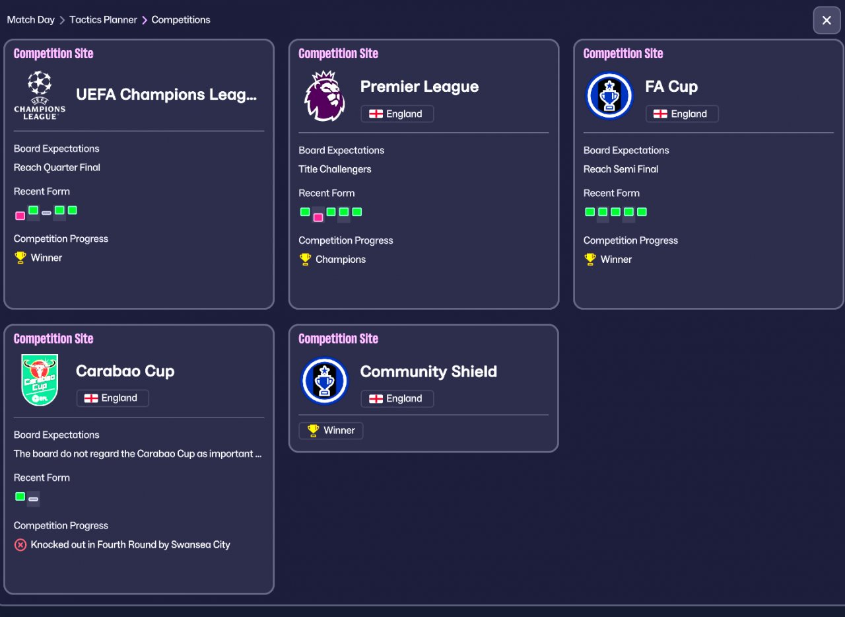This screenshot has width=845, height=617.
Task: Click 'Competition Progress' on the Premier League card
Action: coord(346,240)
